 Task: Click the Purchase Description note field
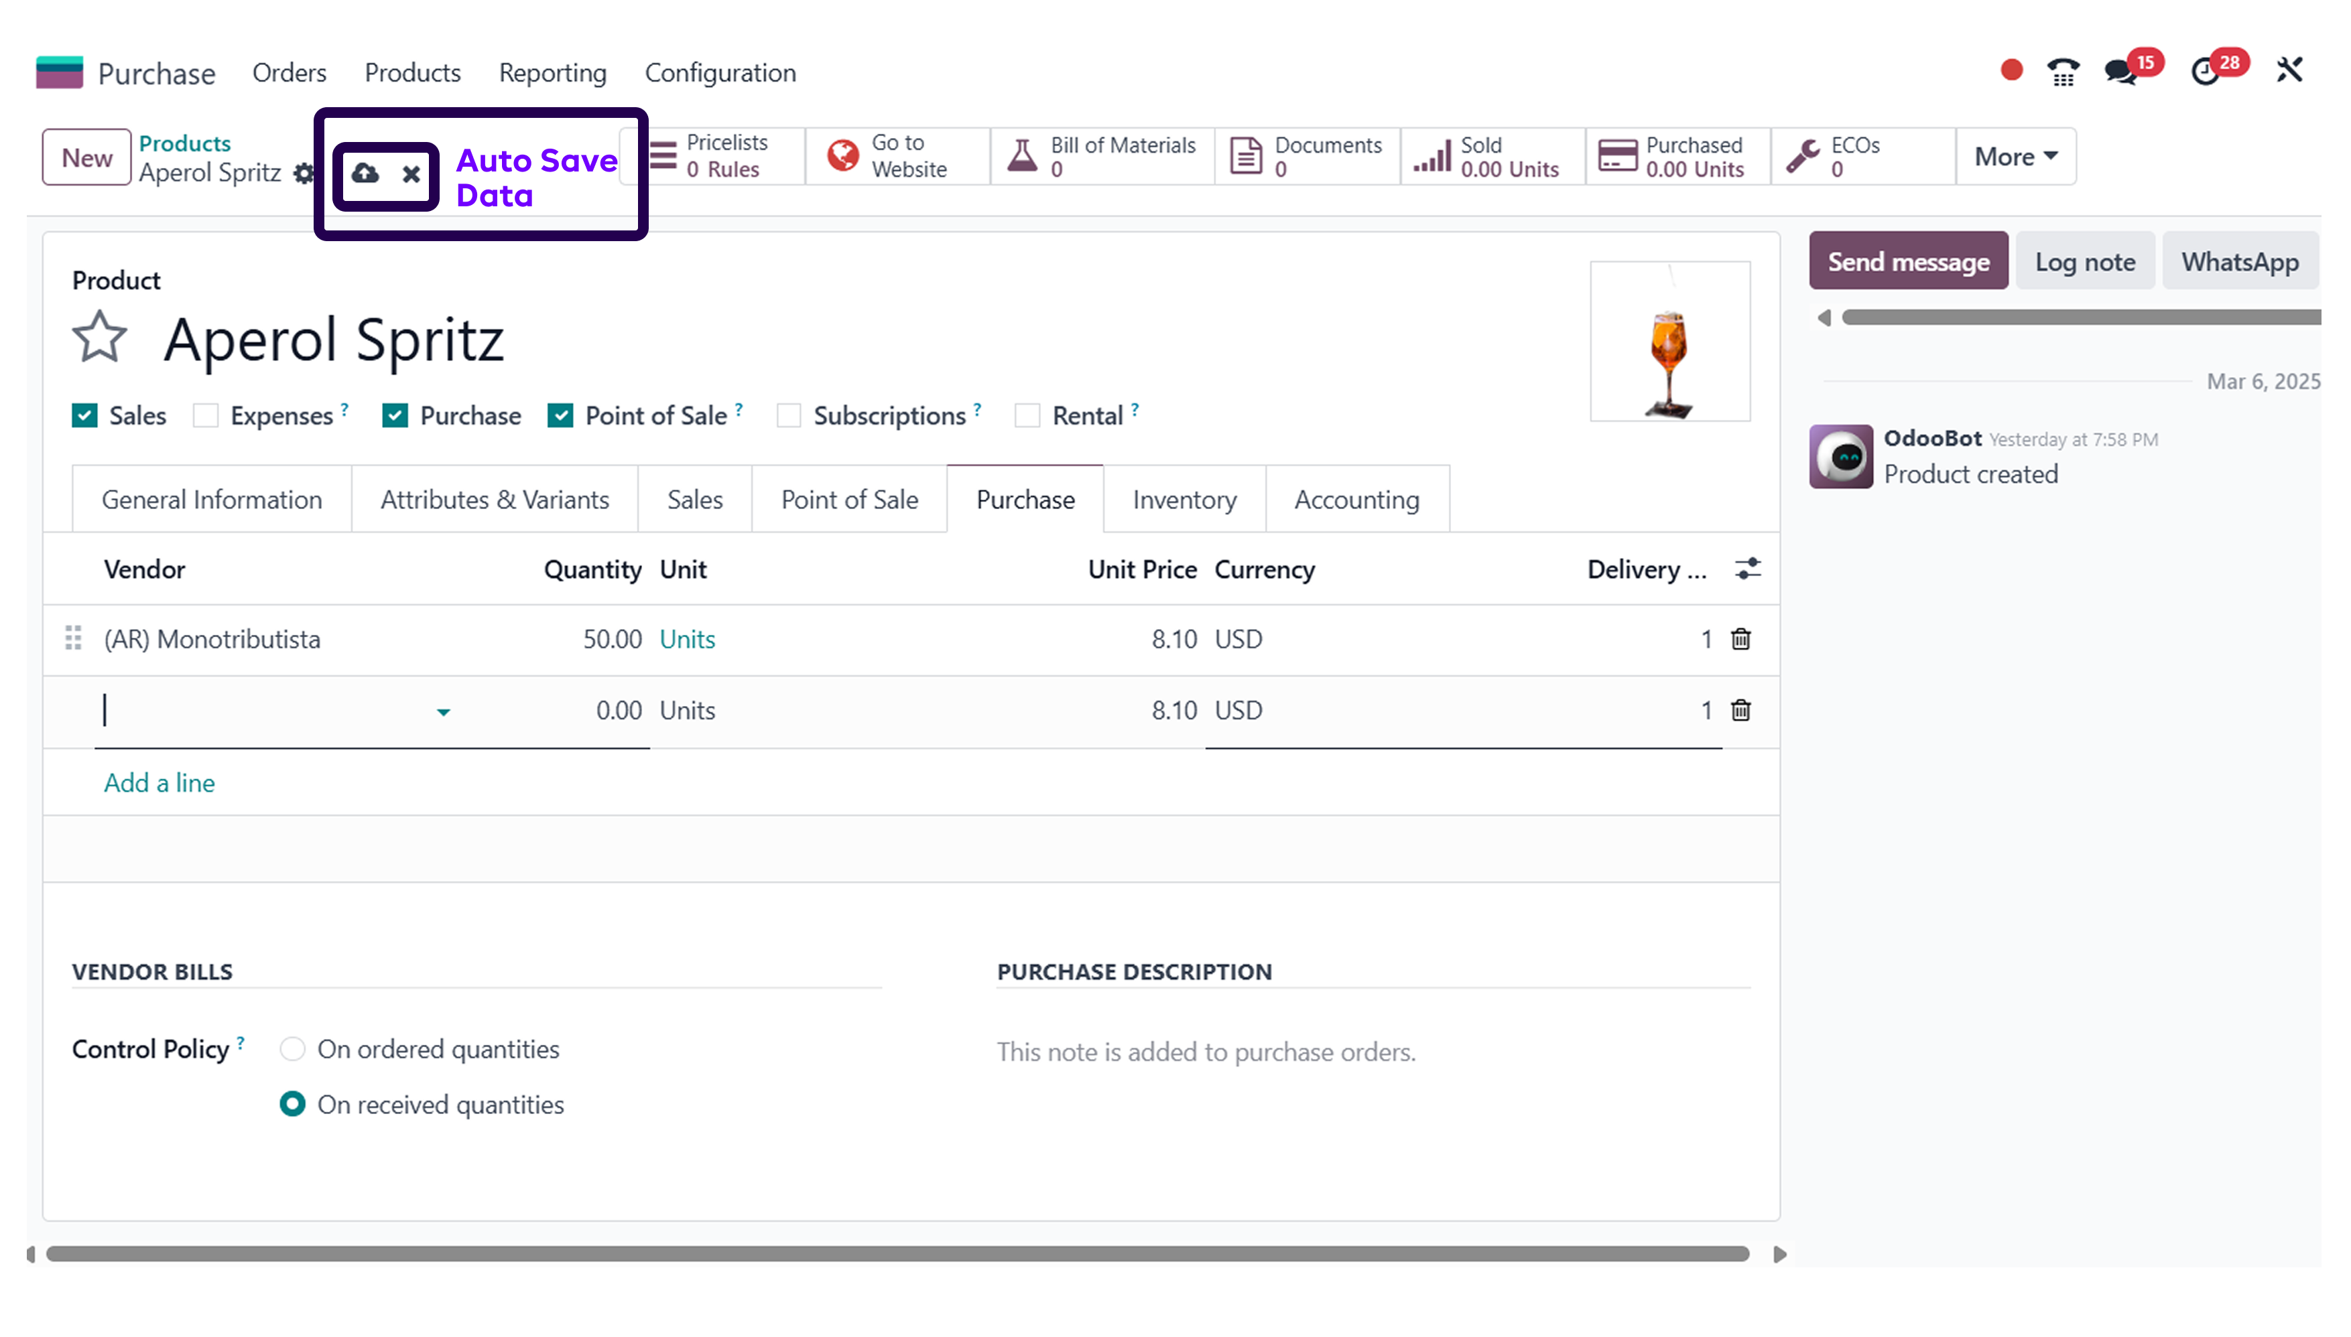click(x=1373, y=1052)
